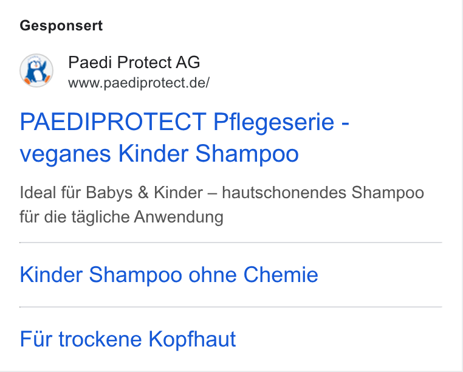463x372 pixels.
Task: Click the Paedi Protect penguin logo
Action: tap(36, 71)
